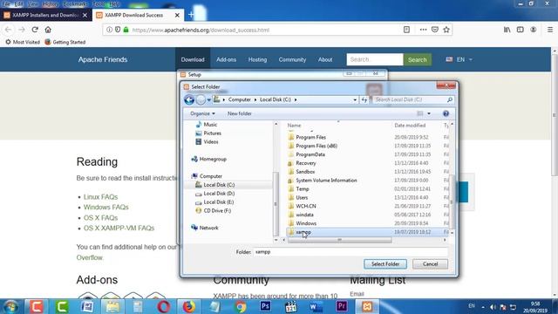
Task: Click the New folder button
Action: (x=240, y=113)
